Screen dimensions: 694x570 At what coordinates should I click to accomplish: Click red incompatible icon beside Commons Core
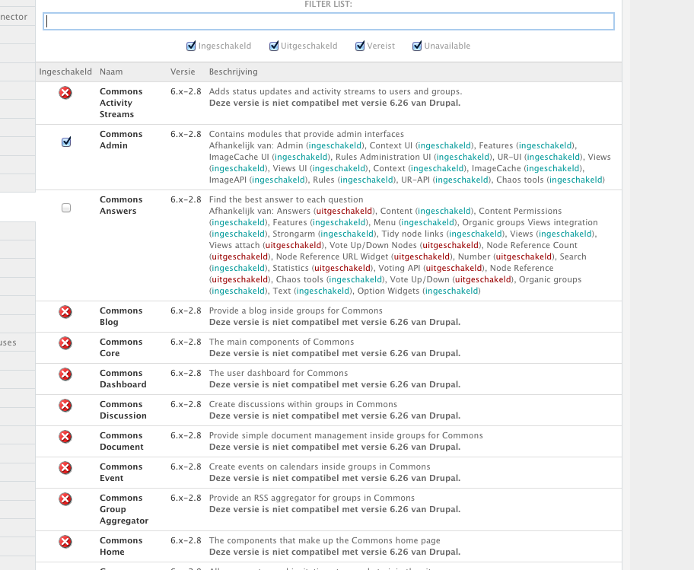(x=65, y=343)
